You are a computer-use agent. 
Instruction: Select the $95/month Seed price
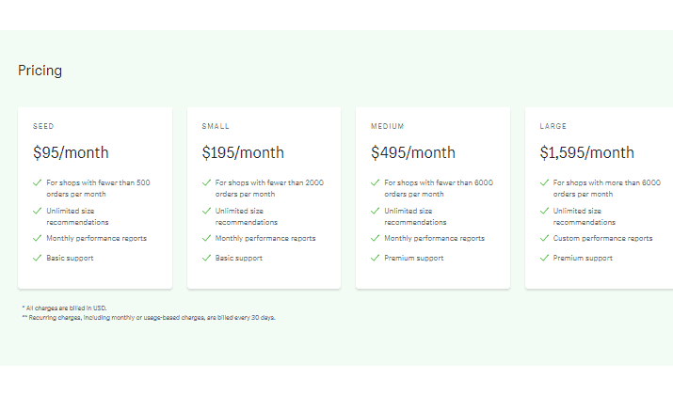(71, 152)
